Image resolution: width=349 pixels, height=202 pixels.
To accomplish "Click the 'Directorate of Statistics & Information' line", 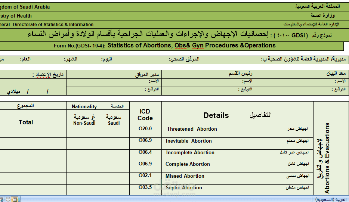I will 53,25.
